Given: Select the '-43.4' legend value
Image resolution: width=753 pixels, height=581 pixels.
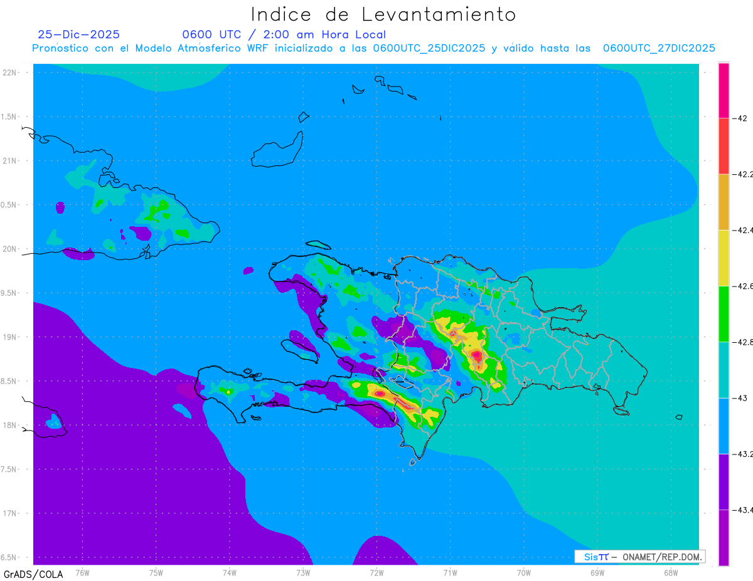Looking at the screenshot, I should click(x=743, y=510).
